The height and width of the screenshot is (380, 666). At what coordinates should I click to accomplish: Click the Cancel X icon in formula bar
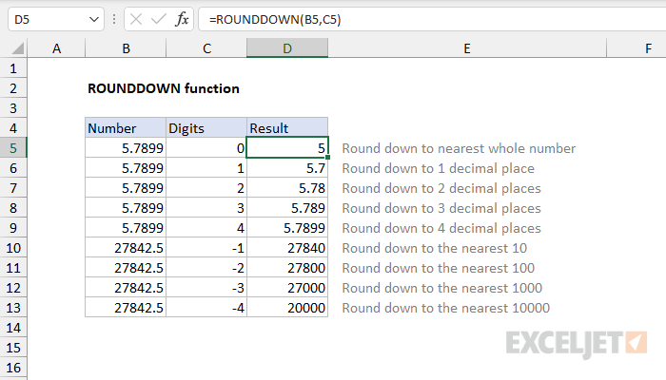point(136,20)
